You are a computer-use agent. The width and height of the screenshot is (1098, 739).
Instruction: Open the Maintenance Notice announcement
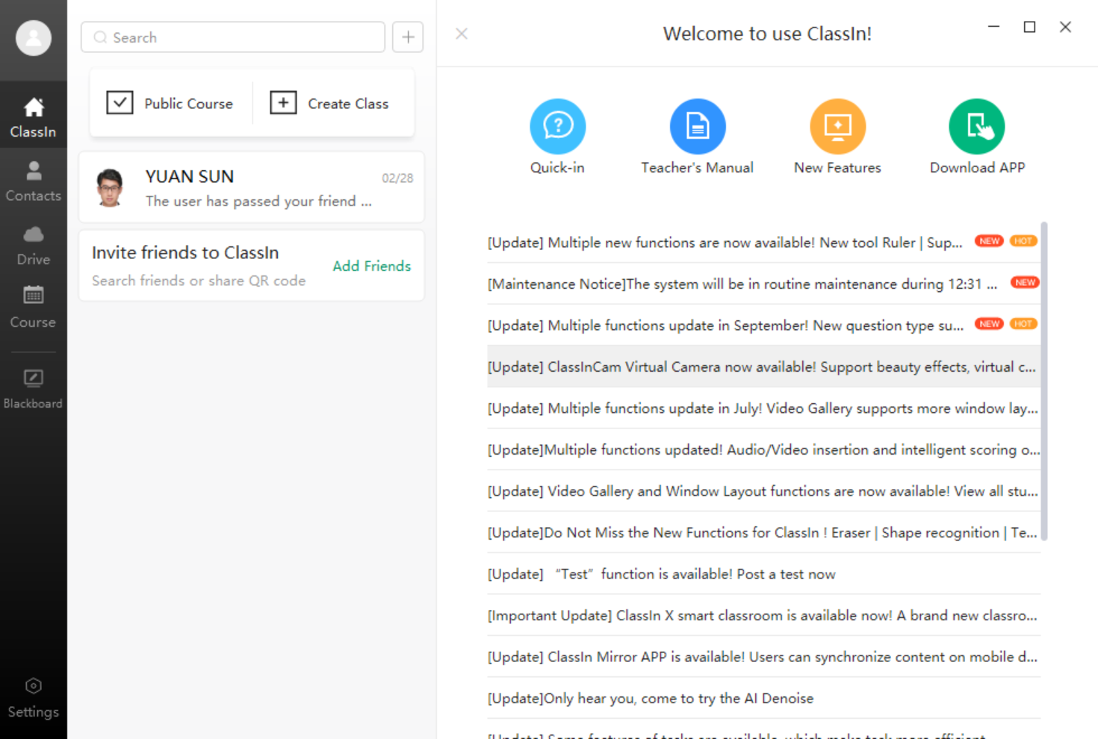(x=763, y=284)
